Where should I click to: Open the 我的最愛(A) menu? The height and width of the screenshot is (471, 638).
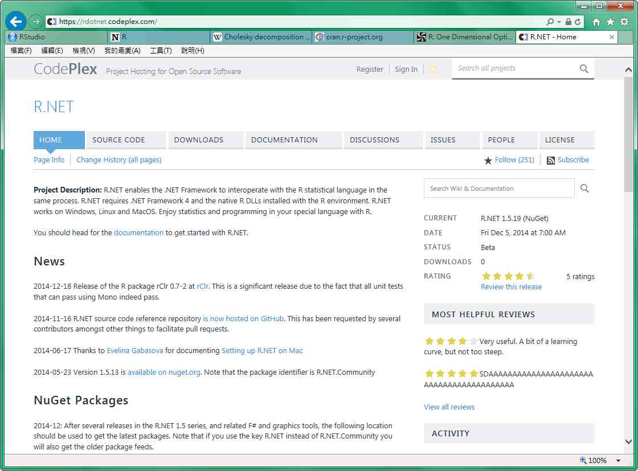click(122, 51)
